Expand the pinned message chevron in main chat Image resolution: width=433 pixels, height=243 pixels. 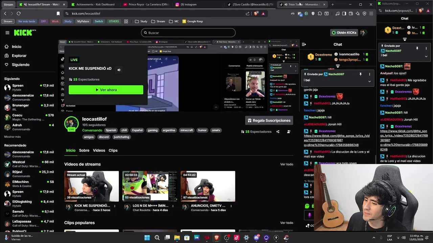pos(369,81)
